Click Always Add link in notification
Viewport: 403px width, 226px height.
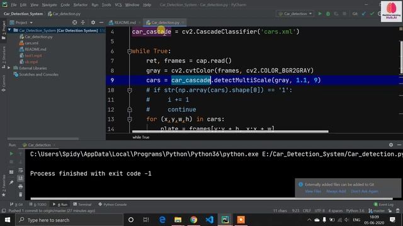[336, 191]
